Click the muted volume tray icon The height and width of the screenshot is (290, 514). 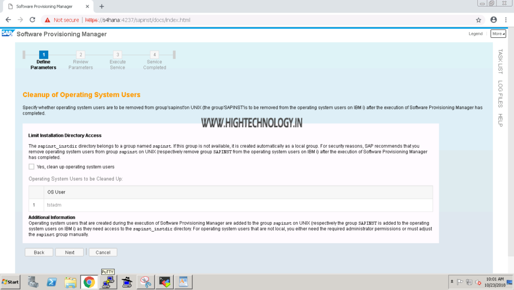pyautogui.click(x=478, y=282)
